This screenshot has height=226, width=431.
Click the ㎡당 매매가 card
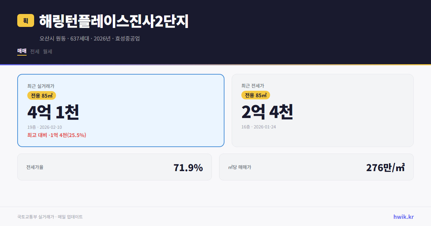coord(316,167)
